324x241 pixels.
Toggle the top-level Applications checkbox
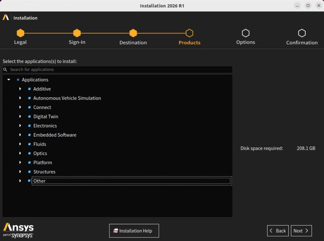point(18,80)
